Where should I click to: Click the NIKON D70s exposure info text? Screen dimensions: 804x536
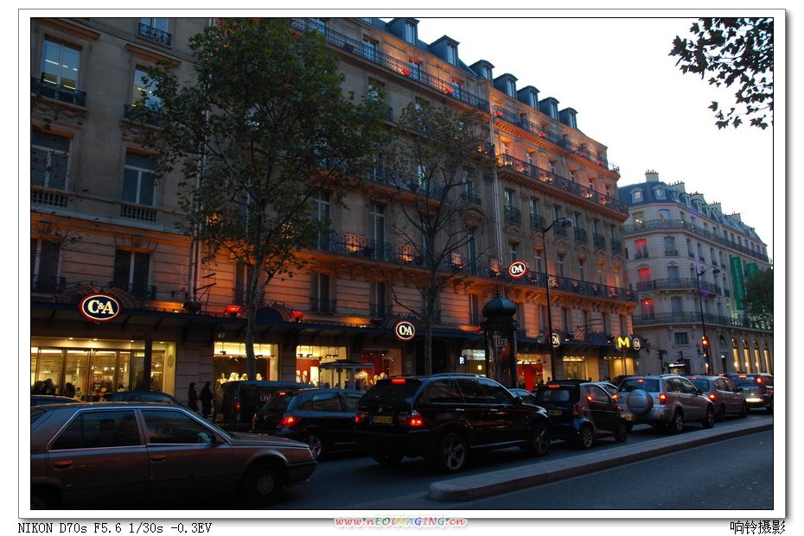pyautogui.click(x=114, y=527)
